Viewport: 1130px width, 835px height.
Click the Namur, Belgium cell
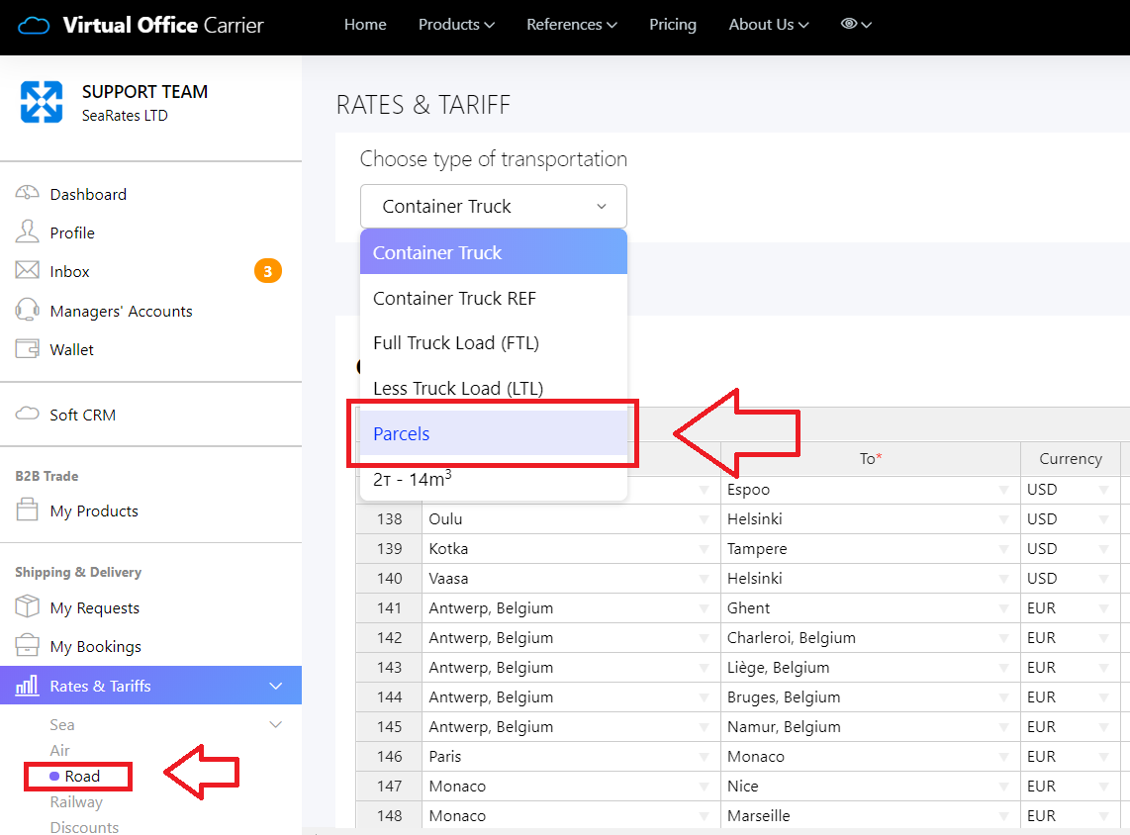(x=871, y=727)
